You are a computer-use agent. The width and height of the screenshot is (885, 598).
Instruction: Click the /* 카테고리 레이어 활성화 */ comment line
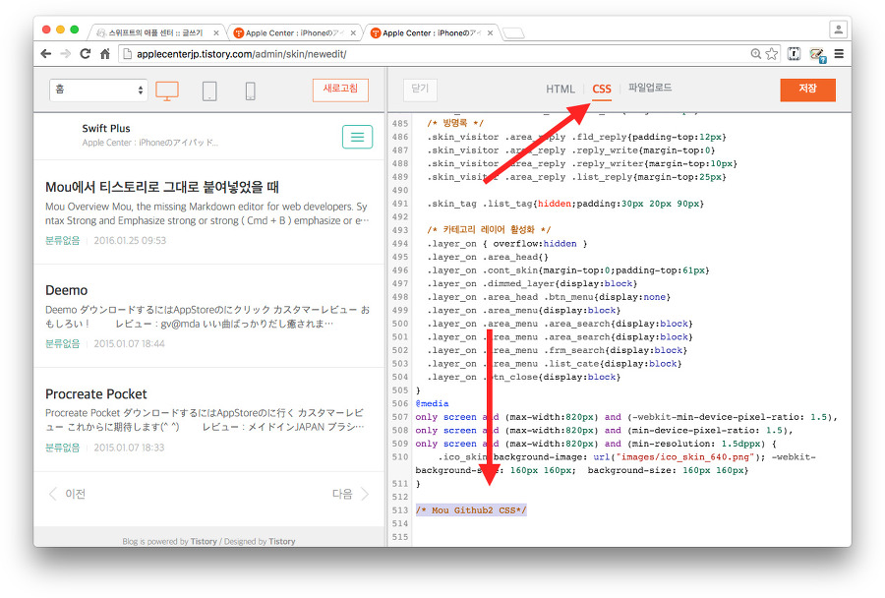[x=489, y=229]
